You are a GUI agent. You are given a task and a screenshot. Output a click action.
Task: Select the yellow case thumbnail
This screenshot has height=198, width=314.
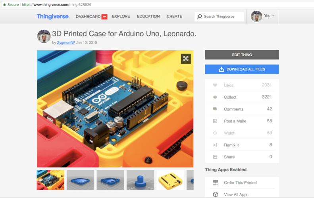pyautogui.click(x=170, y=180)
